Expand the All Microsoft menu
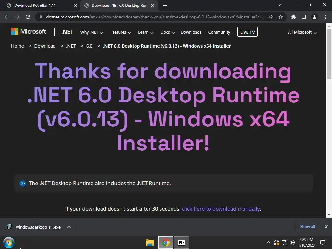332x249 pixels. [302, 32]
